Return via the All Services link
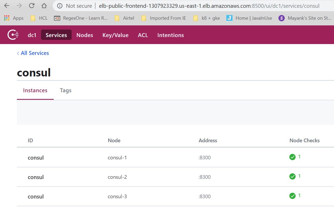Viewport: 334px width, 214px height. [x=33, y=53]
